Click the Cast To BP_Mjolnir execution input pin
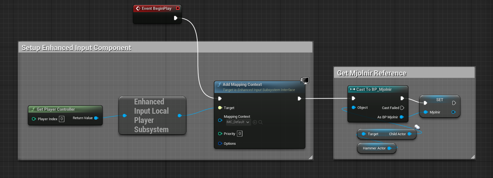This screenshot has height=178, width=493. (x=353, y=98)
